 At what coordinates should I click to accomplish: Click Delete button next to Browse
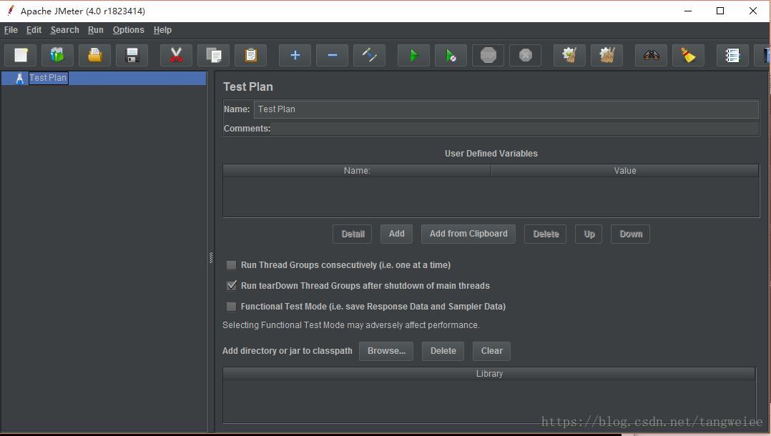[443, 351]
